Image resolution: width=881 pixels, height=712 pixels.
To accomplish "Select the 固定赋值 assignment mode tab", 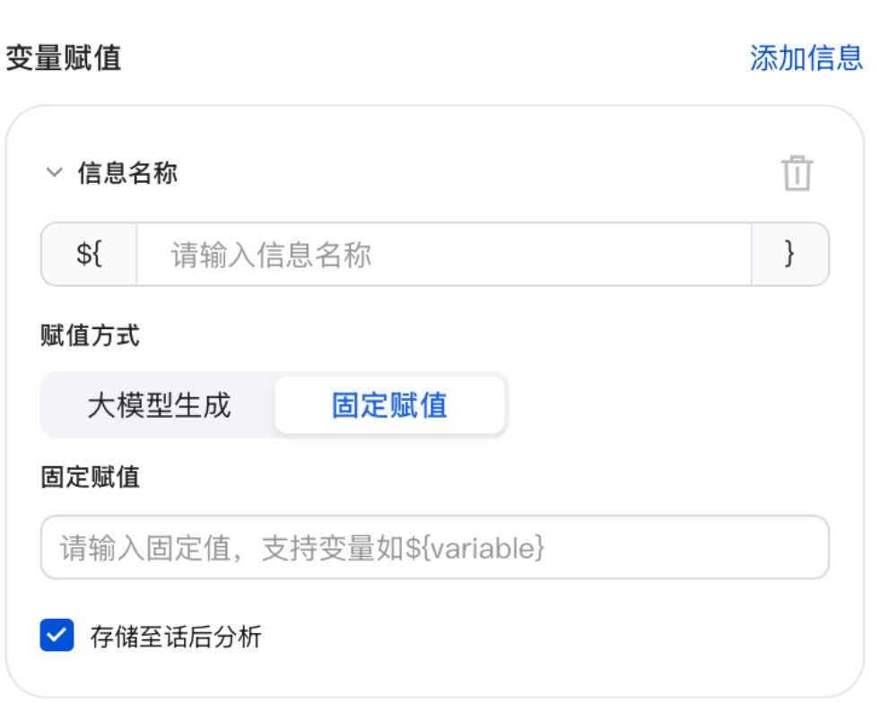I will [389, 404].
